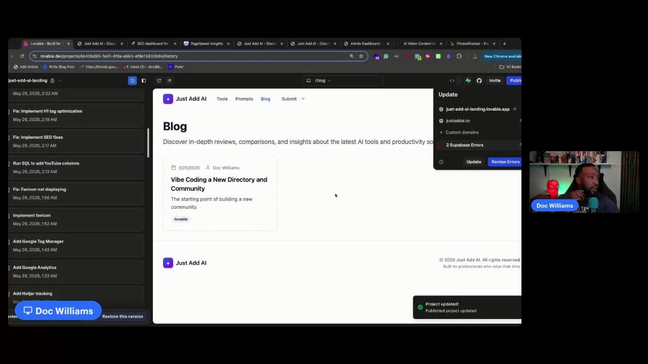Open a new browser tab
Image resolution: width=648 pixels, height=364 pixels.
504,43
